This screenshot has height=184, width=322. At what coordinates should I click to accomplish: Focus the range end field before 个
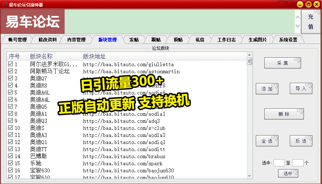point(298,163)
